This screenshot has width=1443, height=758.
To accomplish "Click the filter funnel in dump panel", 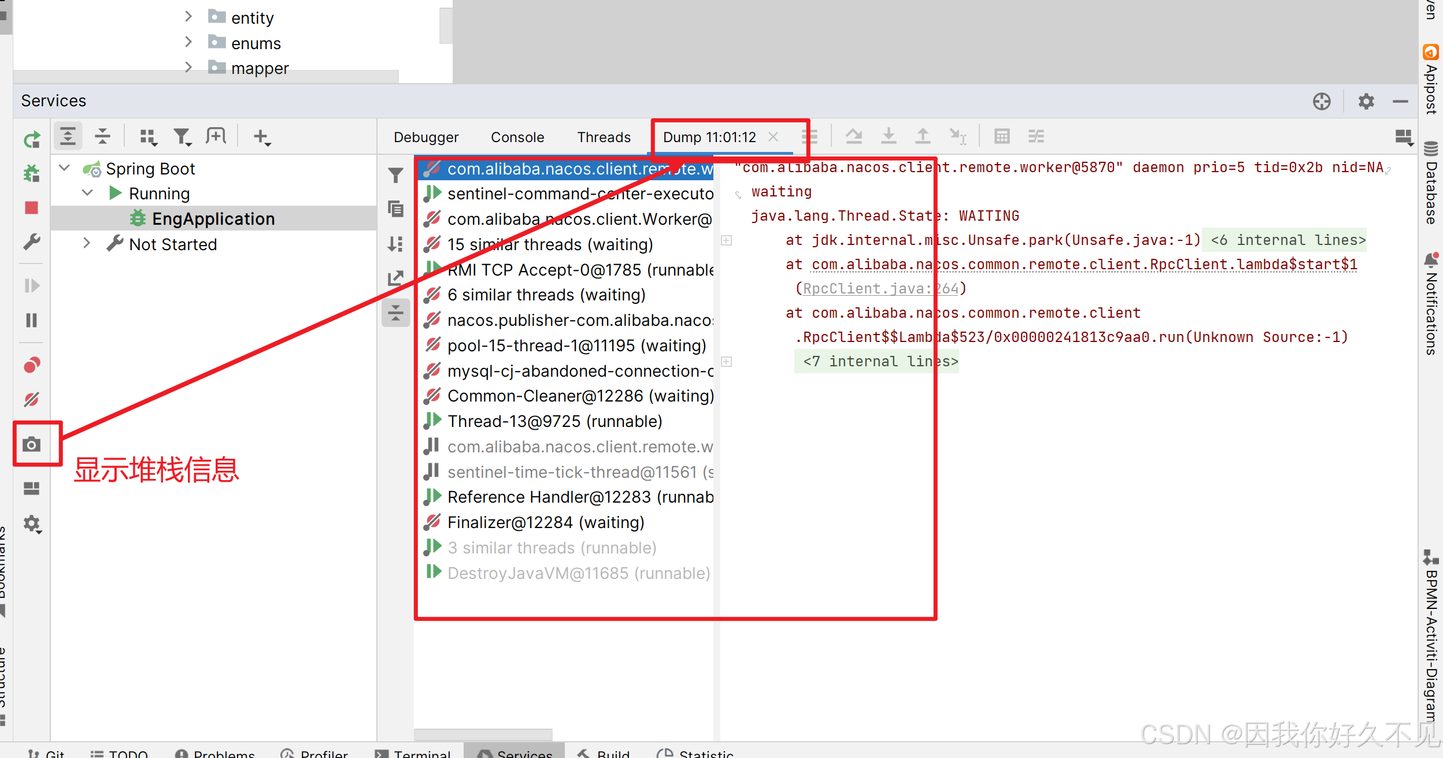I will click(395, 175).
